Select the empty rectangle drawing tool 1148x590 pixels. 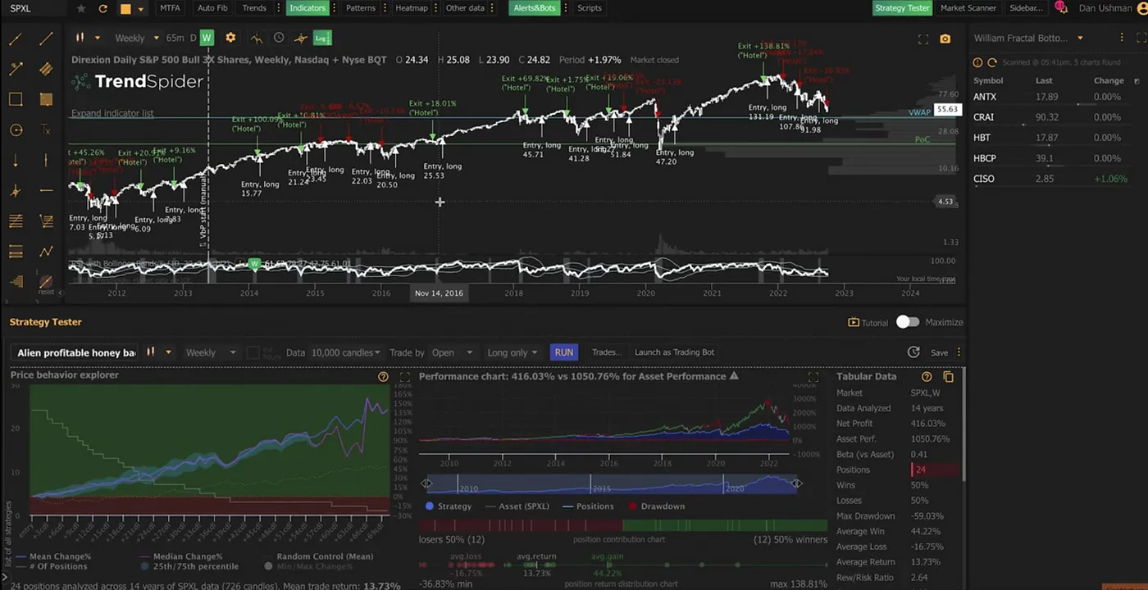(x=16, y=99)
